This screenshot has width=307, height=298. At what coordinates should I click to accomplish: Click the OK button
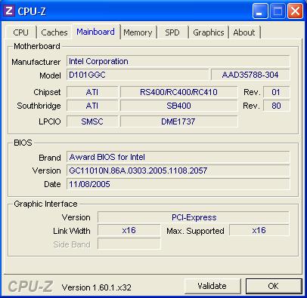tap(274, 286)
